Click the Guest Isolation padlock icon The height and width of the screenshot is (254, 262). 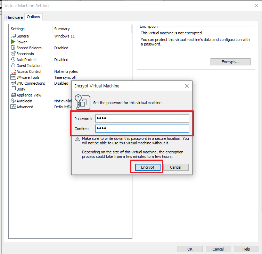point(13,66)
